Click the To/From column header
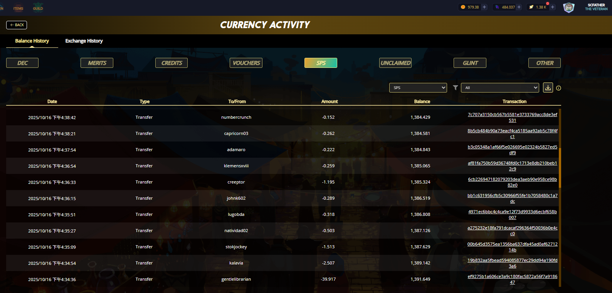This screenshot has height=293, width=612. tap(237, 101)
